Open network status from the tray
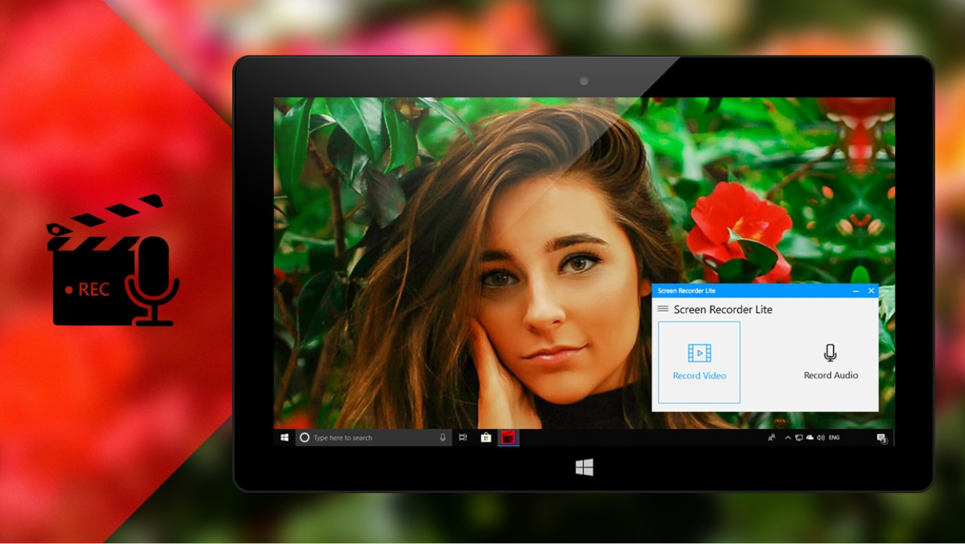 click(798, 438)
